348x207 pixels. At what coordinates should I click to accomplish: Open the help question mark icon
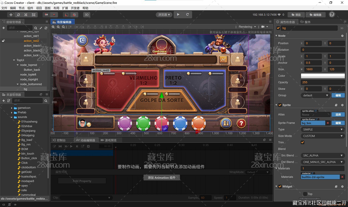click(x=332, y=15)
